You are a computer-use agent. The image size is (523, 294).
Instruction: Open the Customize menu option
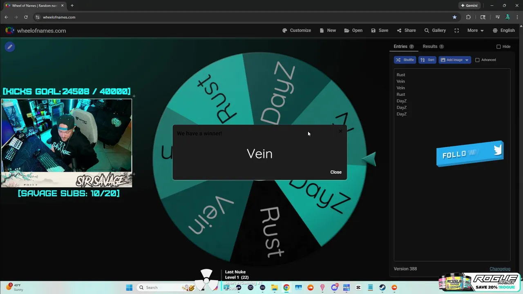[x=297, y=31]
